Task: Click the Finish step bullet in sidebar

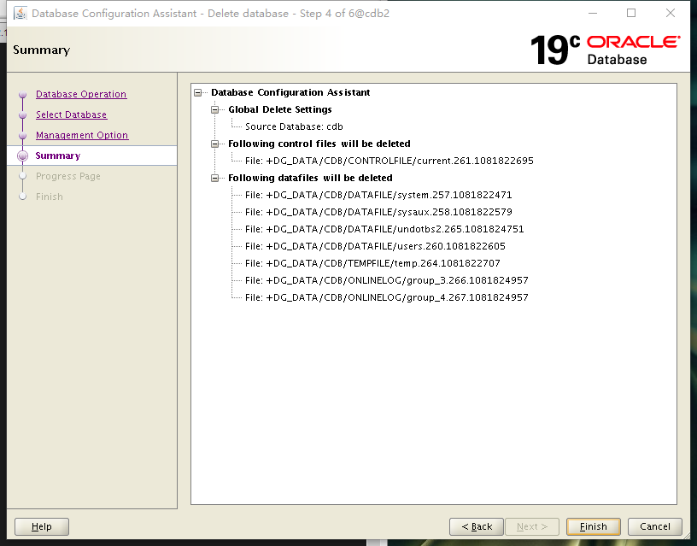Action: pos(23,197)
